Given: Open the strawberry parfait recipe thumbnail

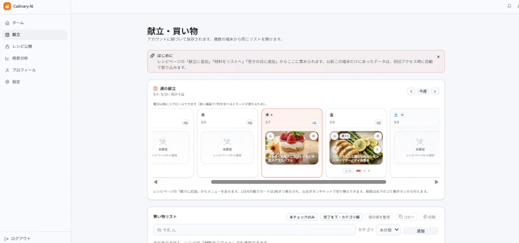Looking at the screenshot, I should 291,148.
